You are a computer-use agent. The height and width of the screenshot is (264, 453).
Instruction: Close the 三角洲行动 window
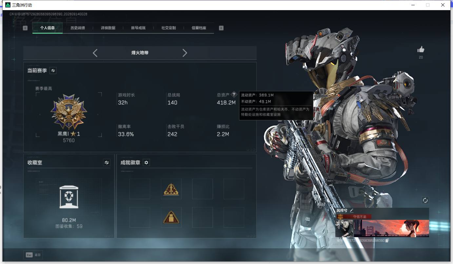tap(443, 5)
